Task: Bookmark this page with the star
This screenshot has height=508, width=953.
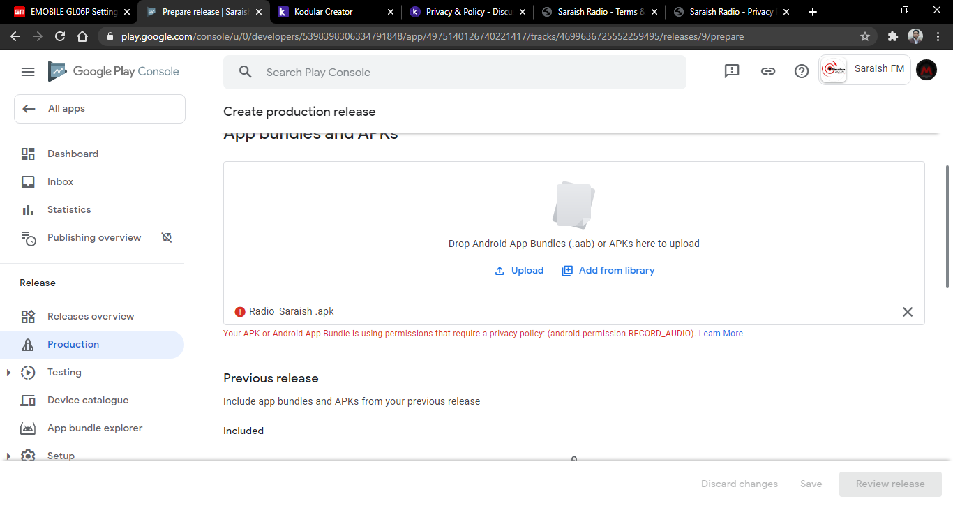Action: [x=865, y=36]
